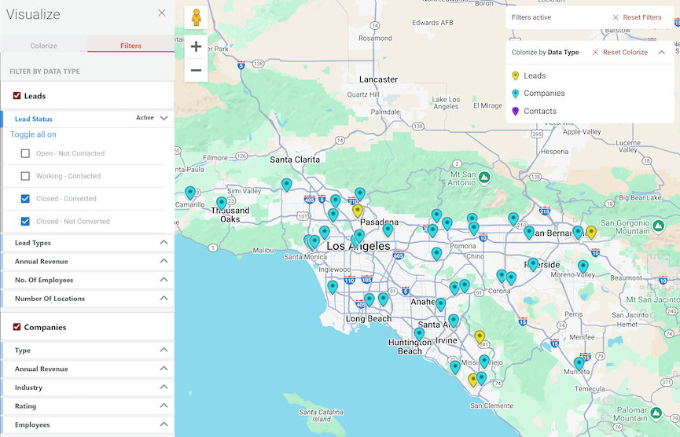Image resolution: width=680 pixels, height=437 pixels.
Task: Click Mt San Antonio park marker
Action: (x=484, y=177)
